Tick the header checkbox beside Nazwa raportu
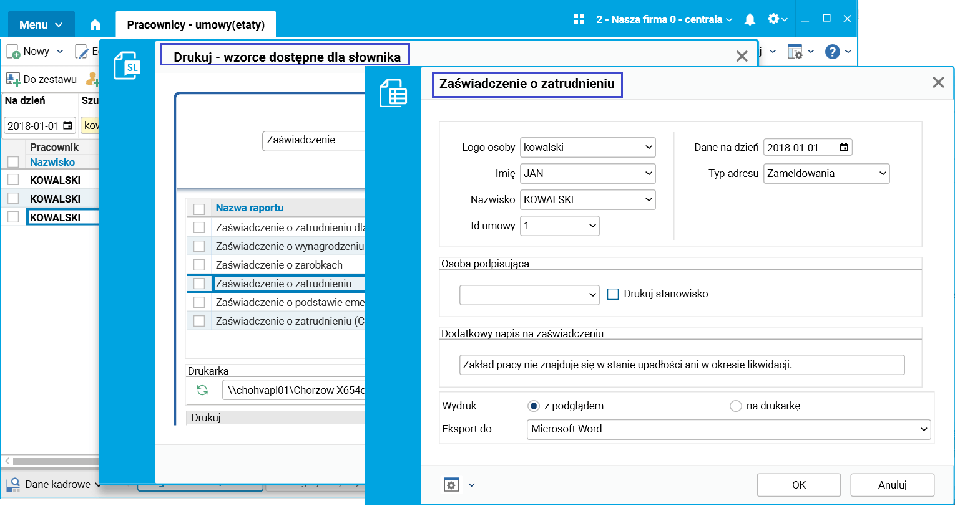 199,208
